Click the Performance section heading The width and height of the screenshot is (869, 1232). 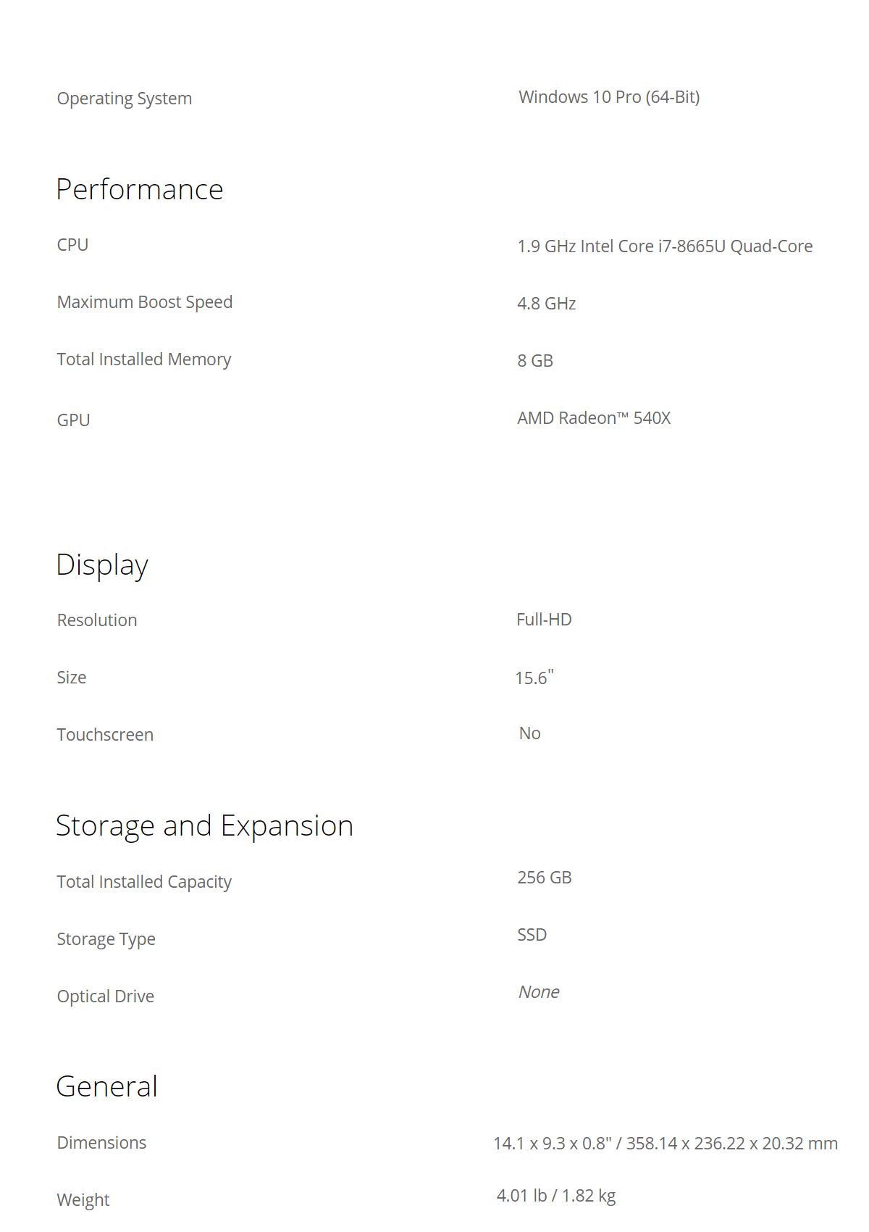140,189
